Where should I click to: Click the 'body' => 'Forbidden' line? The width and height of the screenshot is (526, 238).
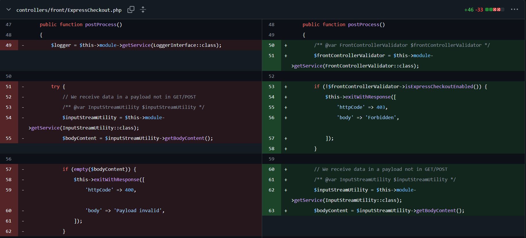pos(368,117)
